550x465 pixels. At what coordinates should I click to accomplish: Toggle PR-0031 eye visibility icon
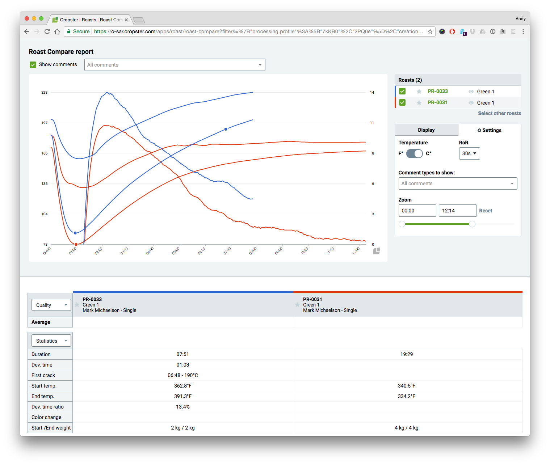(x=471, y=103)
